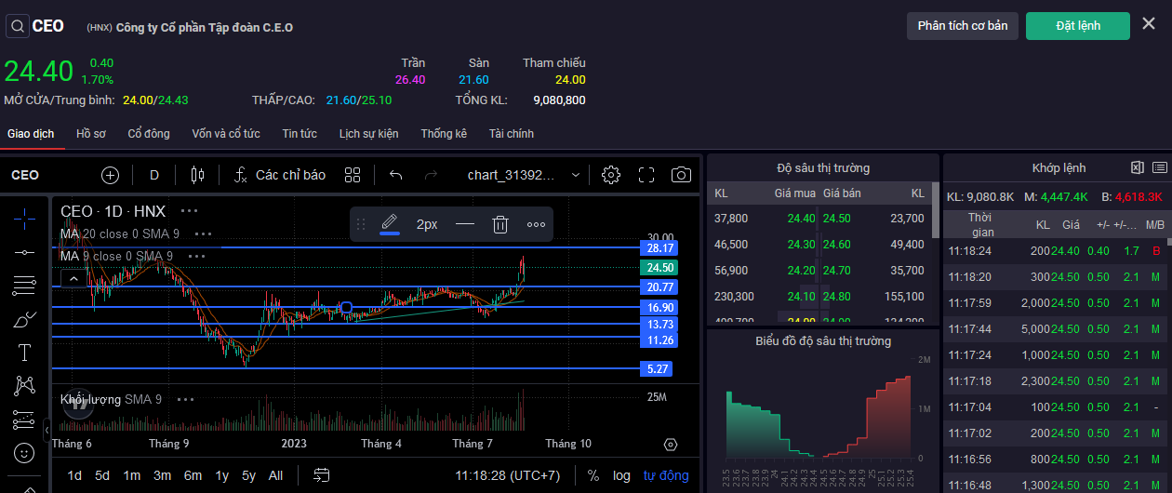Screen dimensions: 1172x493
Task: Switch to the Tài chính tab
Action: click(512, 134)
